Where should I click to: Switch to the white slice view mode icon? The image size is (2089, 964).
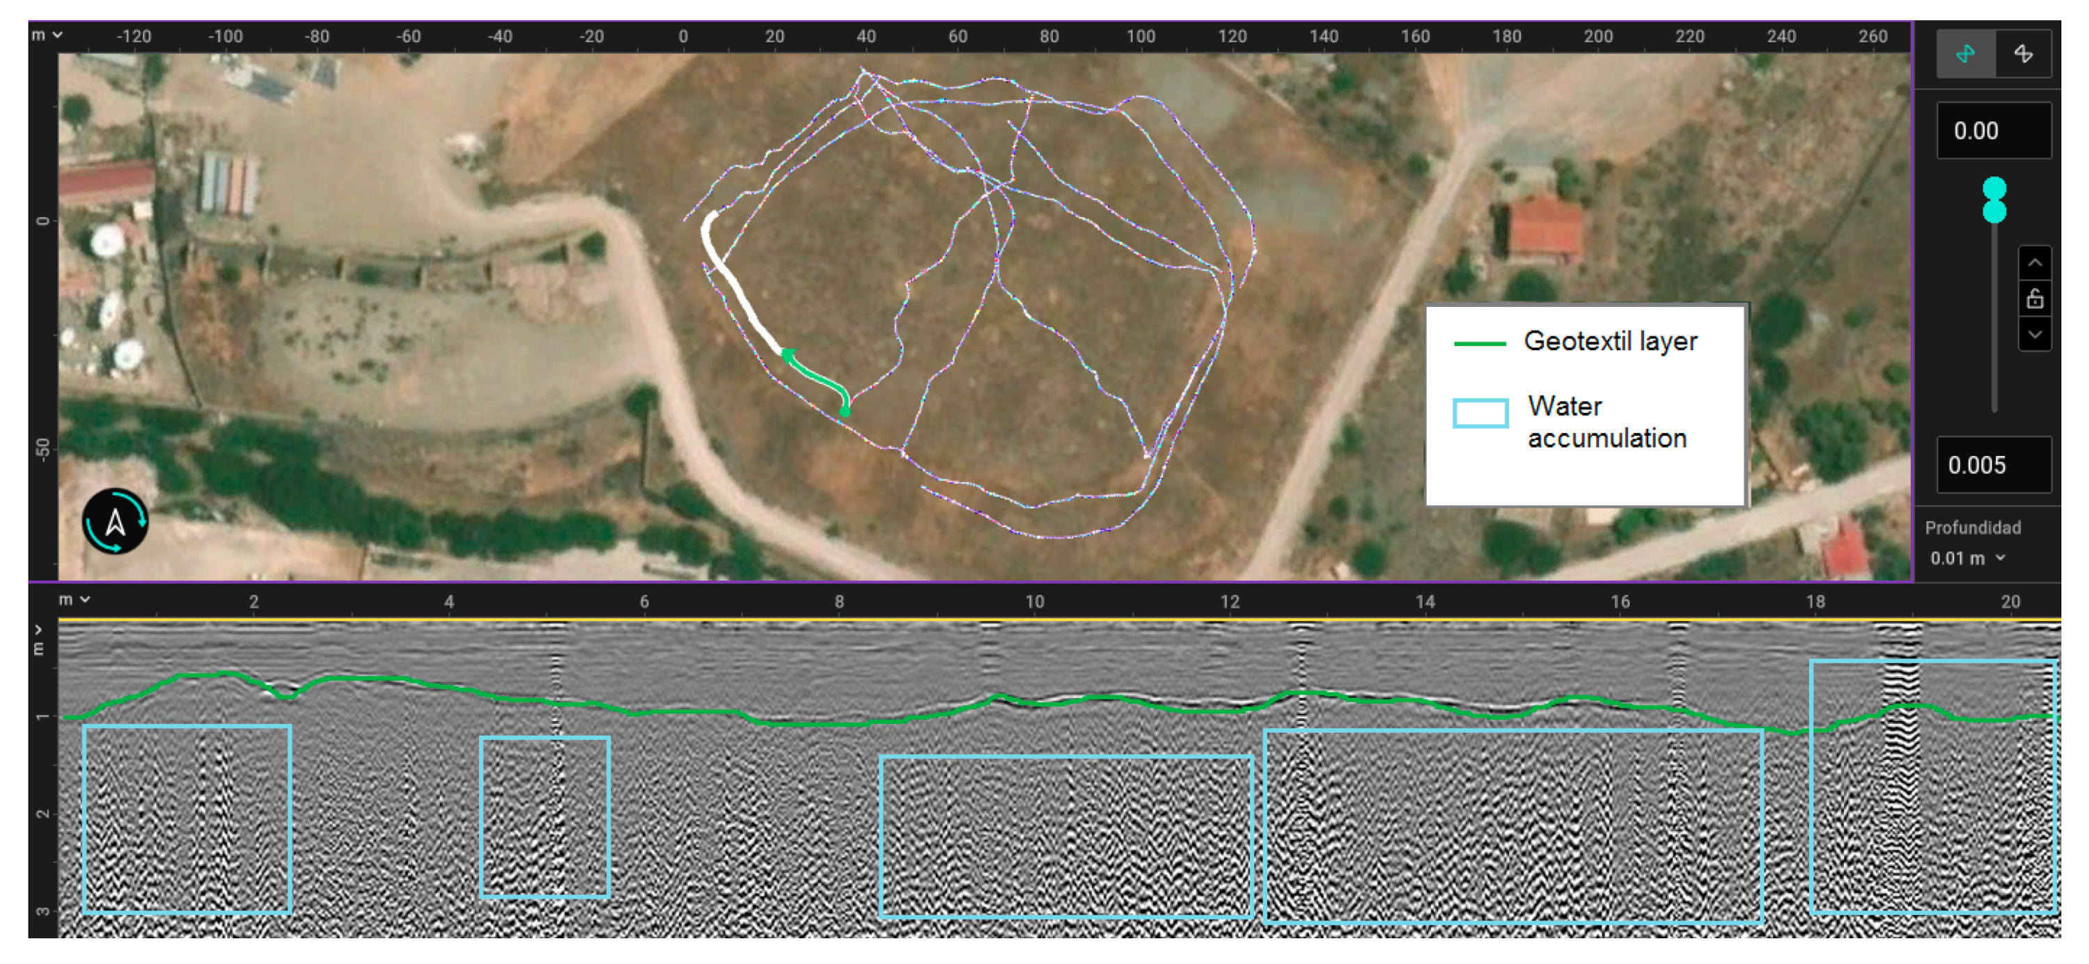2023,54
